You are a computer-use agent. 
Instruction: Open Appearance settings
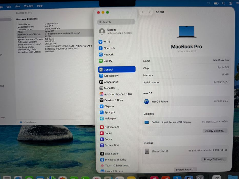tap(109, 82)
